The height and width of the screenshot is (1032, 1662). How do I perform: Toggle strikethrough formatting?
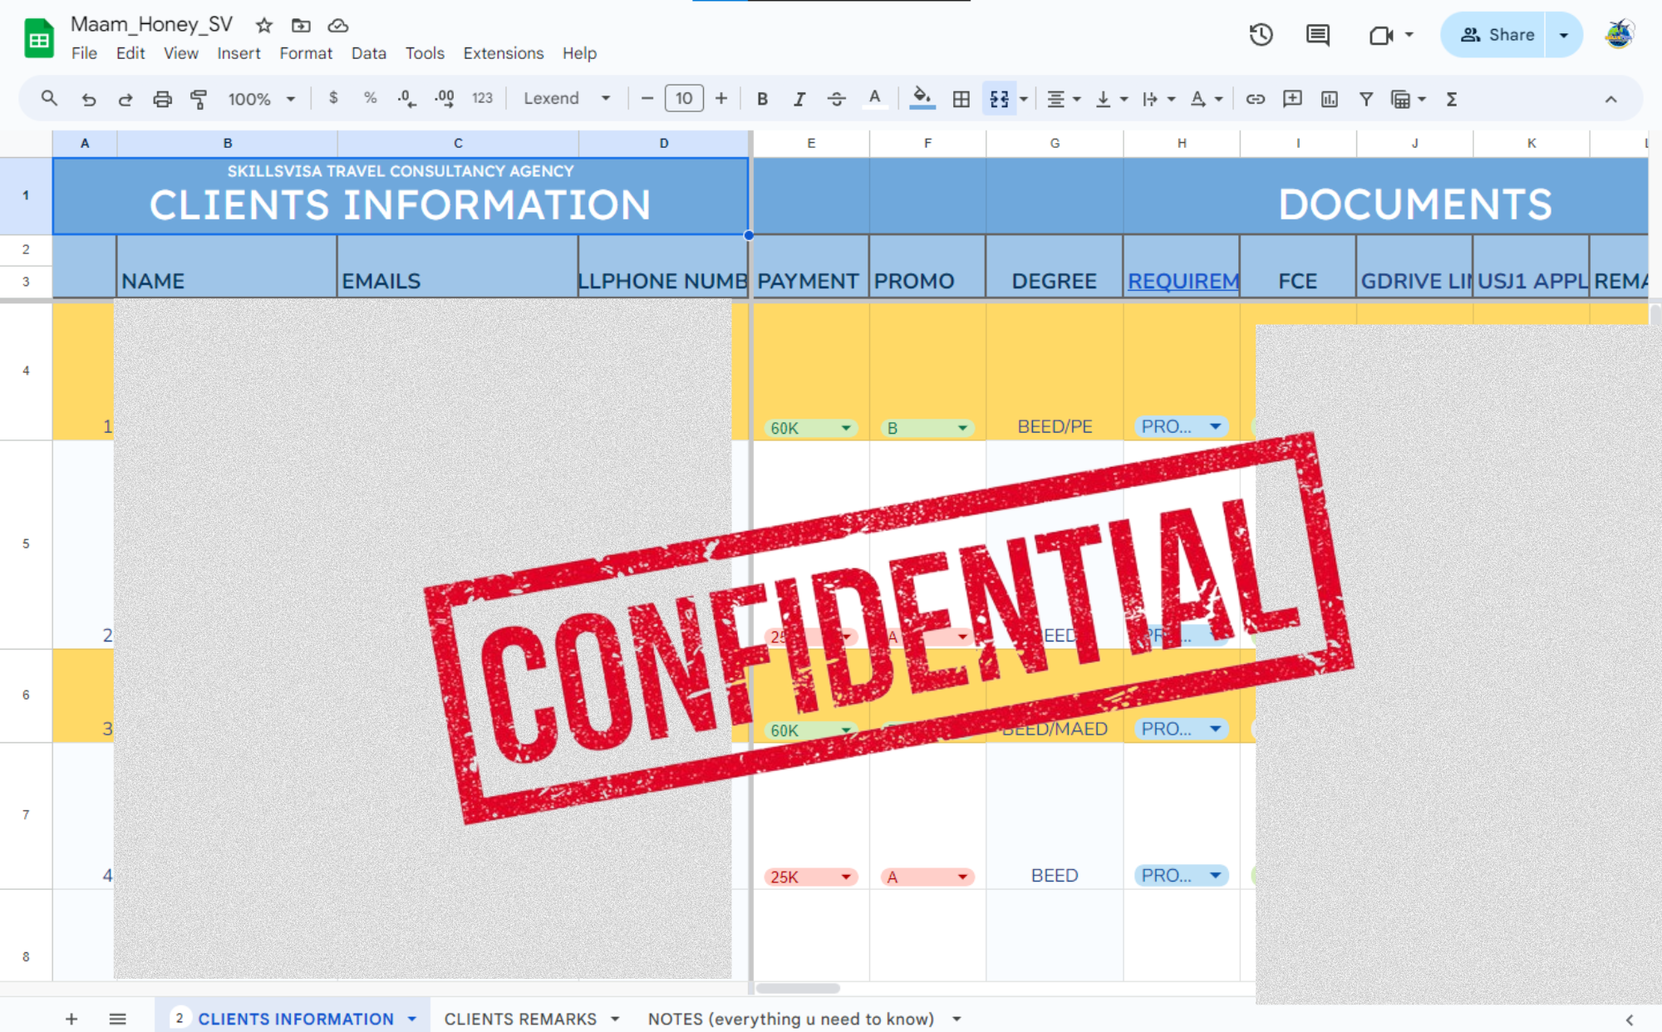(836, 99)
